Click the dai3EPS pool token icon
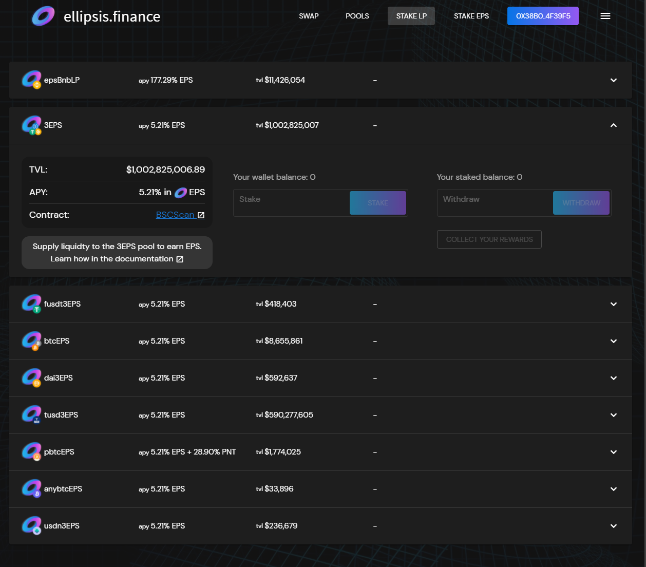 tap(31, 378)
